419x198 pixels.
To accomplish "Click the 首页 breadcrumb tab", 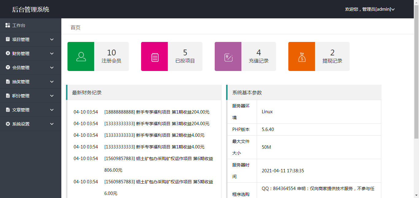I will pos(75,28).
